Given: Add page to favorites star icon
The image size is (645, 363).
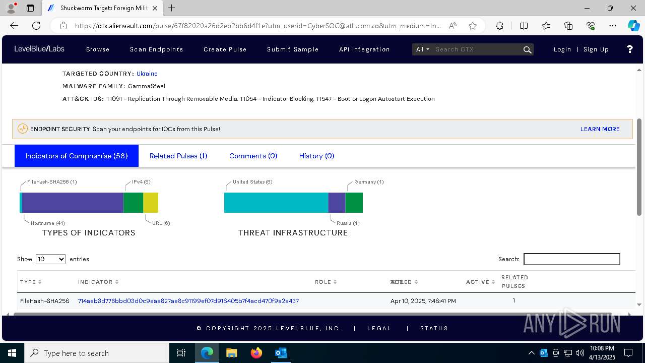Looking at the screenshot, I should [473, 26].
